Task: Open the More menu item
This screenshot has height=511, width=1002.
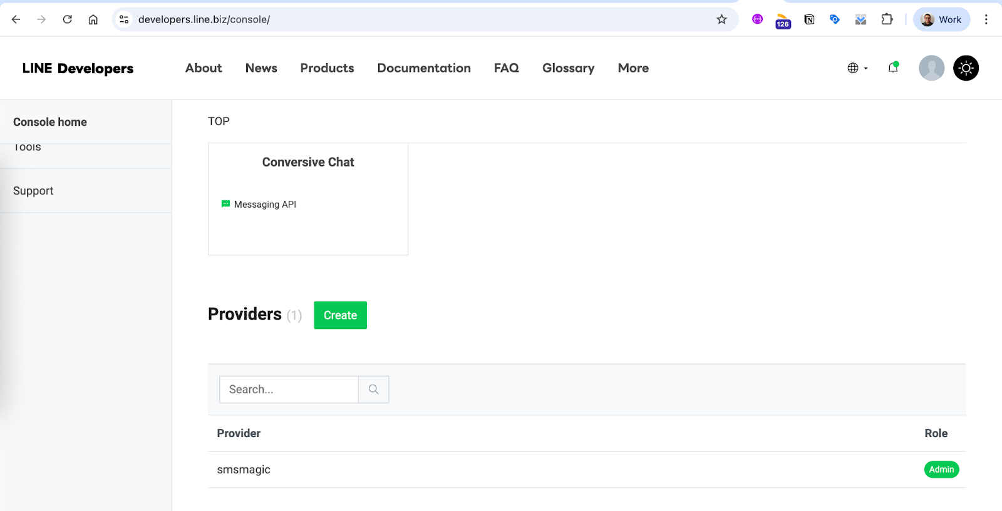Action: pyautogui.click(x=633, y=68)
